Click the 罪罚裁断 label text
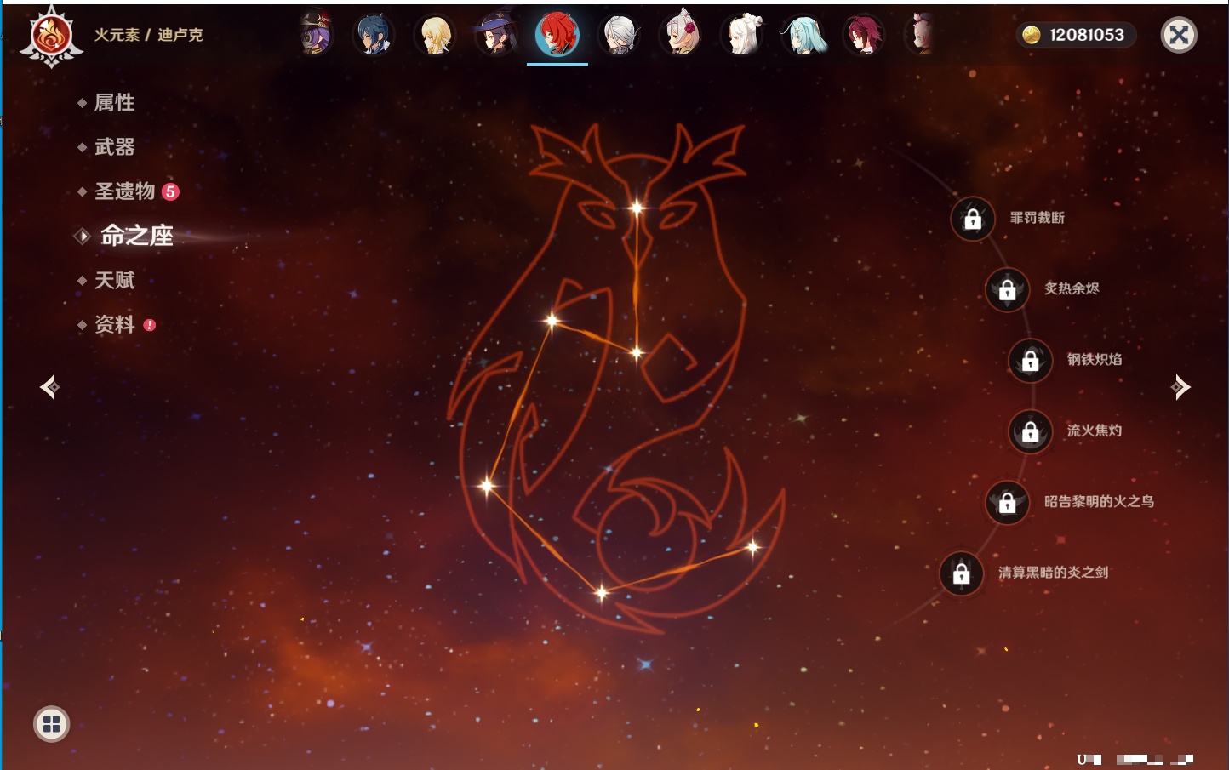 pos(1038,218)
